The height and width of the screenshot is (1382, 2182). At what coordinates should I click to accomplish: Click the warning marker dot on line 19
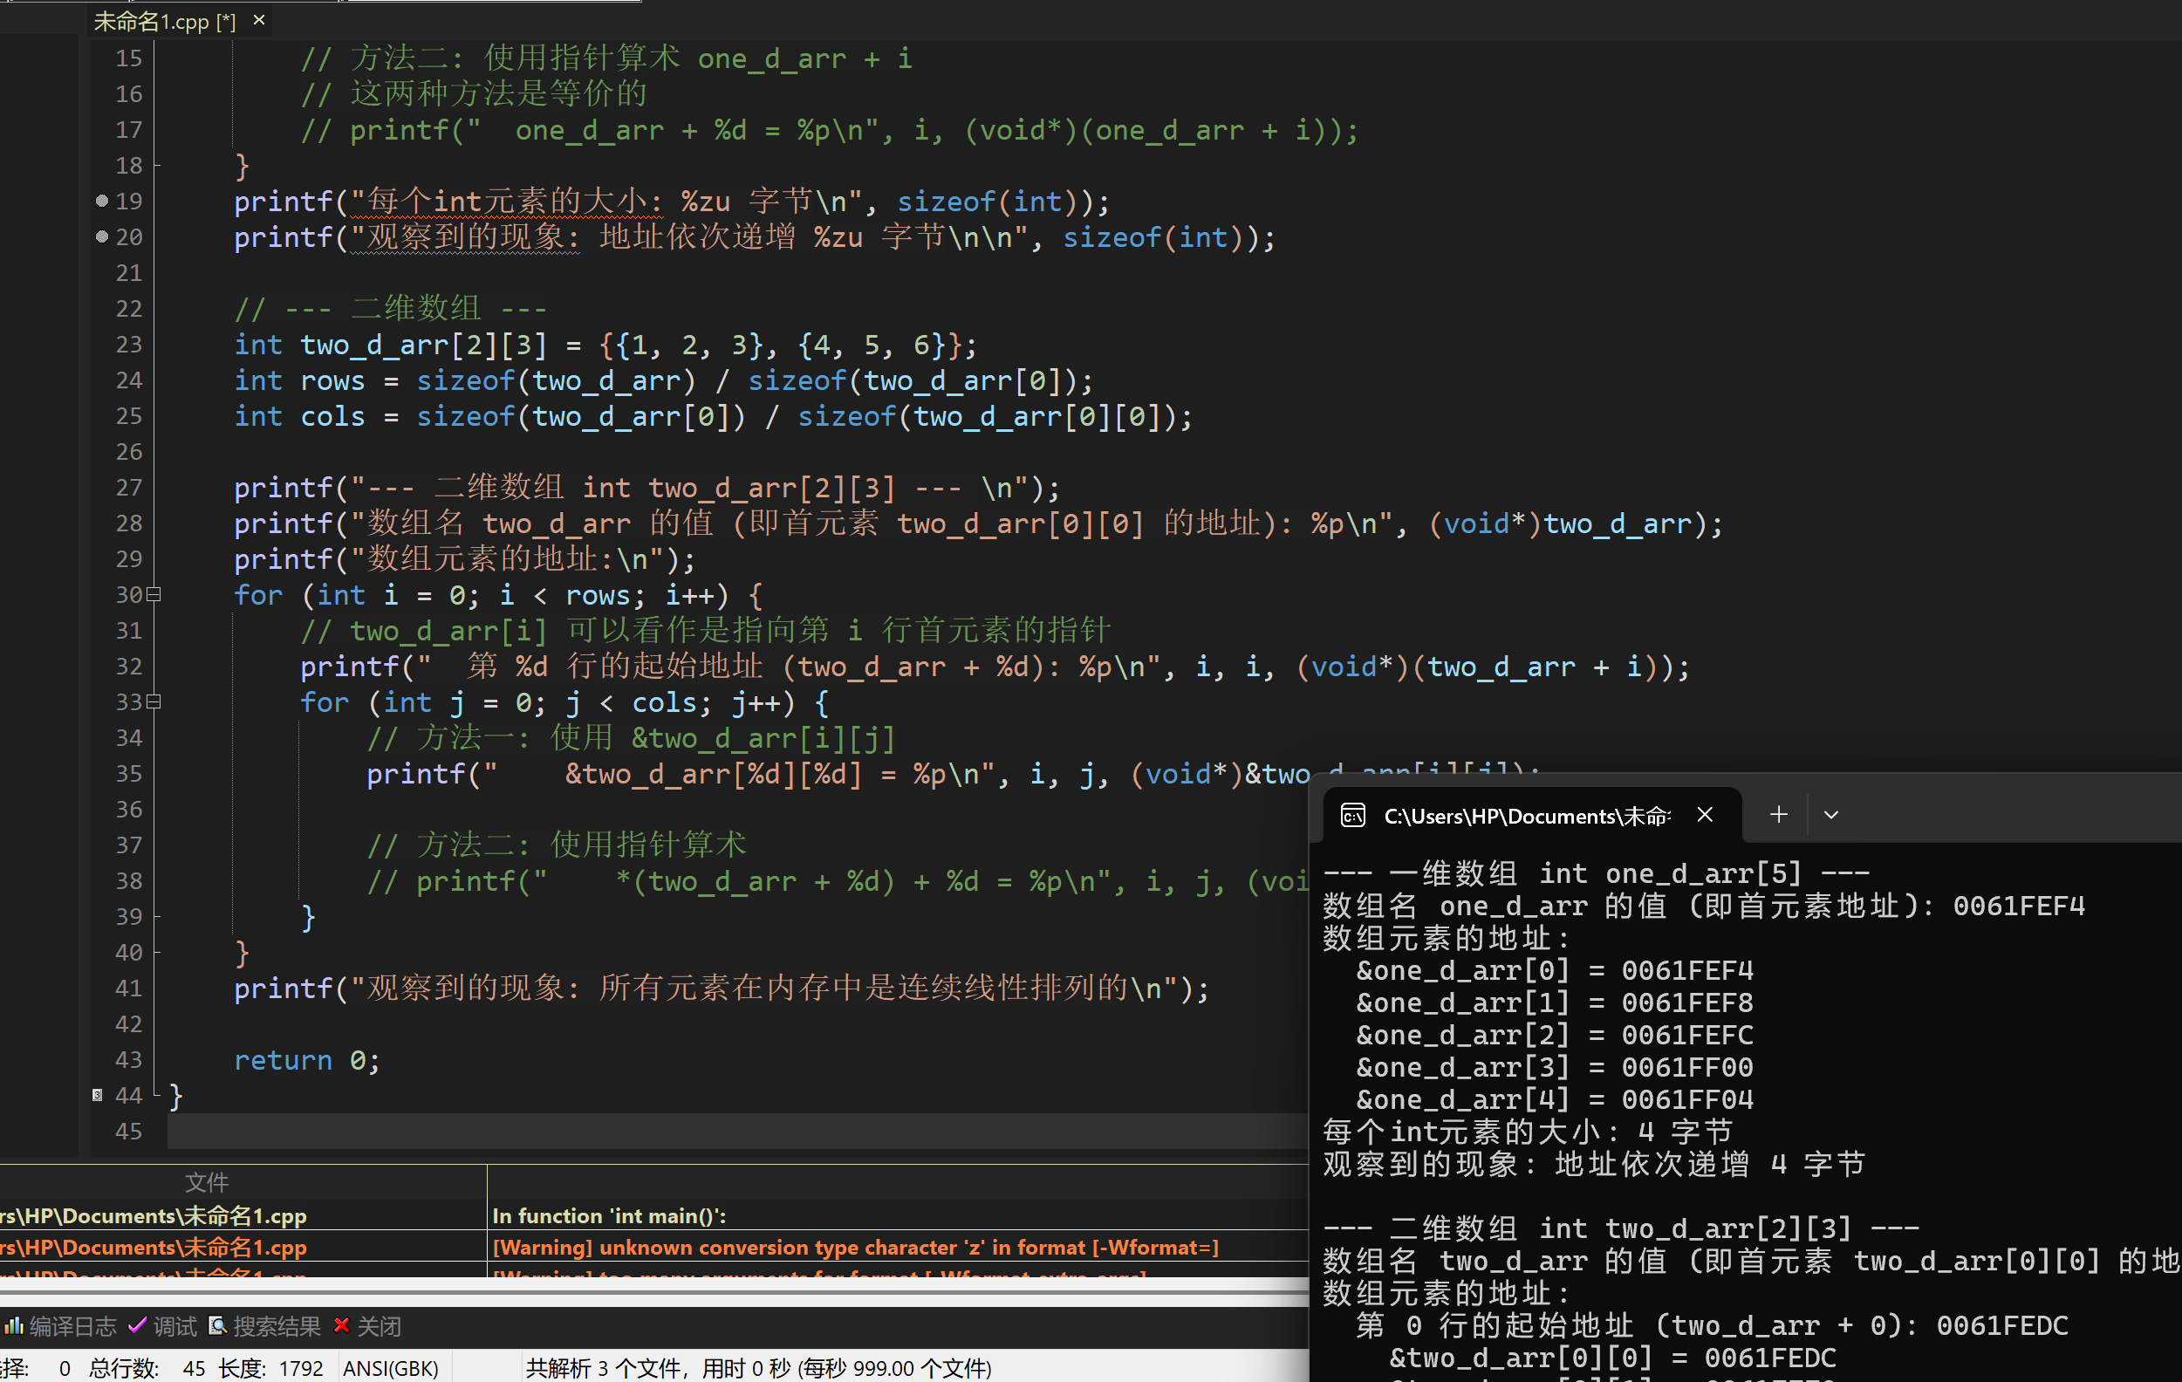tap(101, 201)
